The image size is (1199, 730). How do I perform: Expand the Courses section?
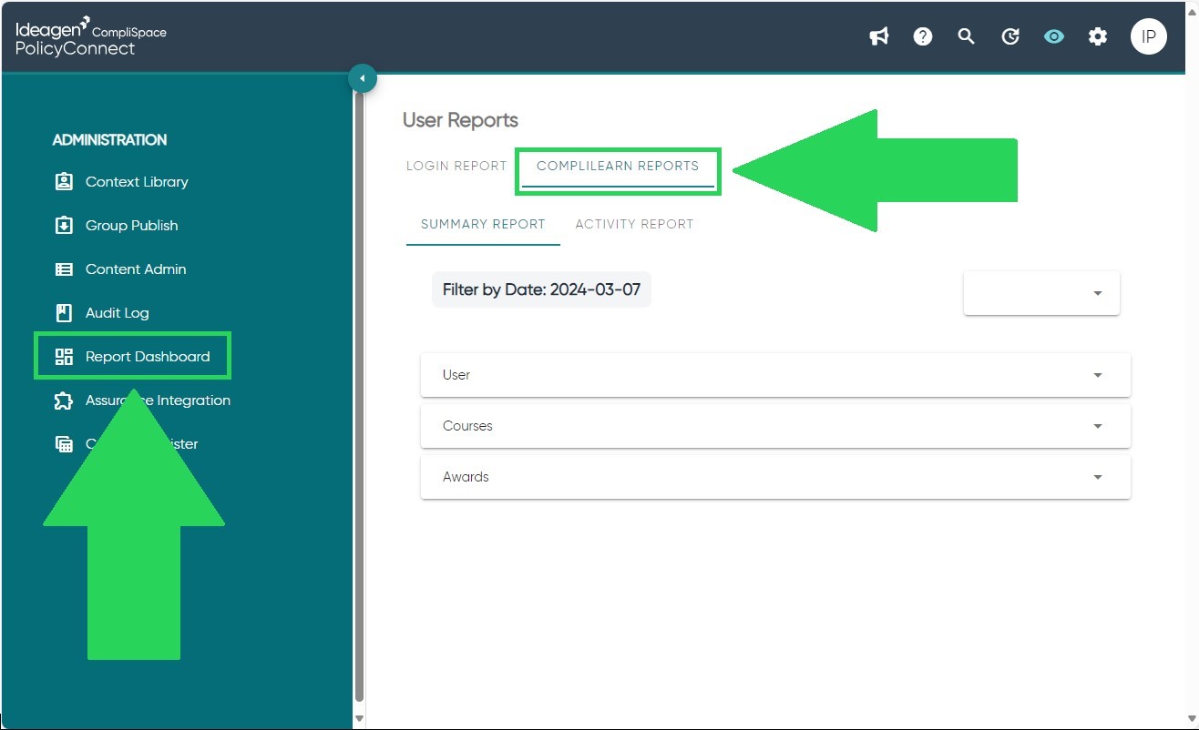coord(775,426)
